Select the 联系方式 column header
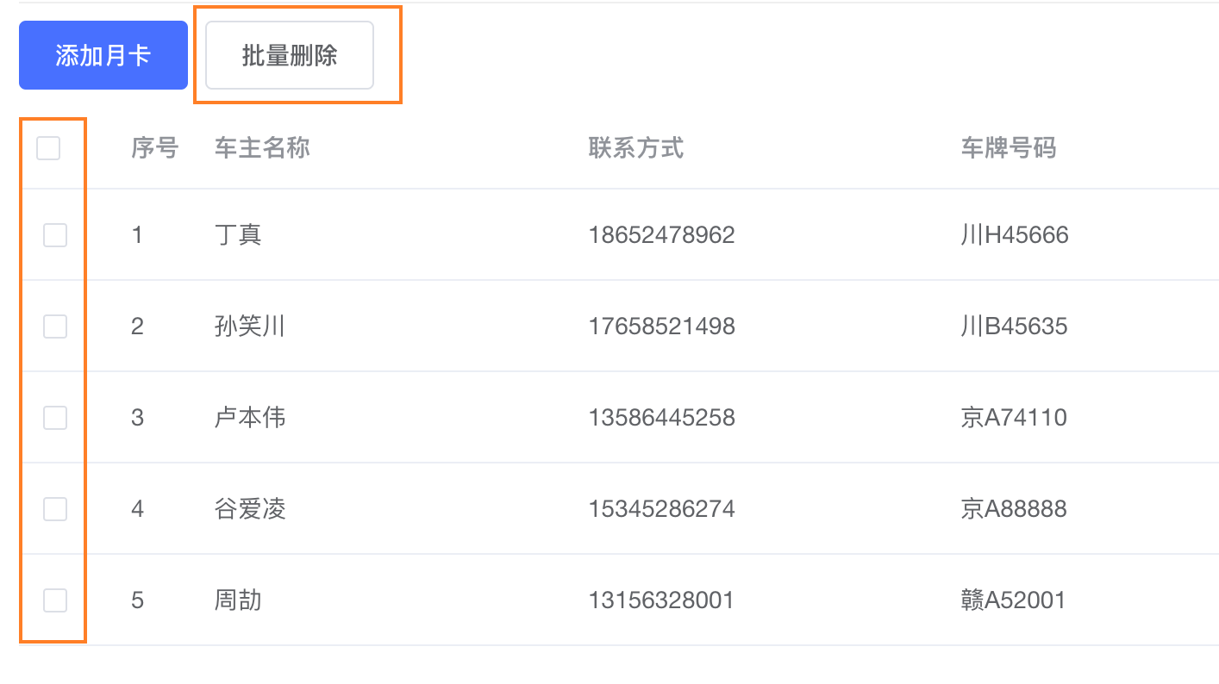Viewport: 1219px width, 684px height. pyautogui.click(x=636, y=148)
